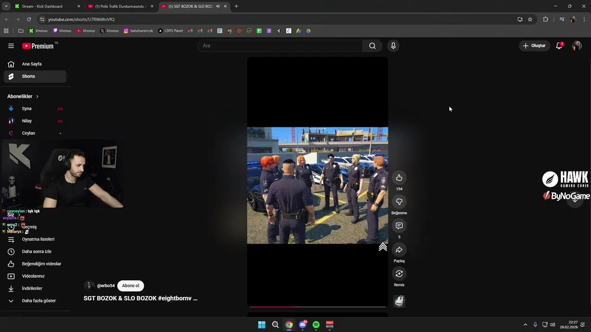The image size is (591, 332).
Task: Toggle microphone icon in system tray
Action: click(x=535, y=325)
